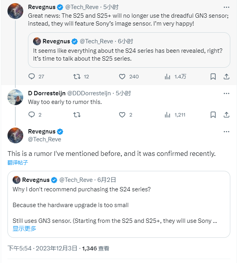Like the S25 Sony sensor tweet

pos(122,76)
